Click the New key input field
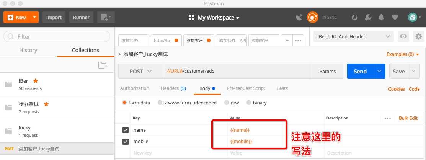 click(179, 153)
